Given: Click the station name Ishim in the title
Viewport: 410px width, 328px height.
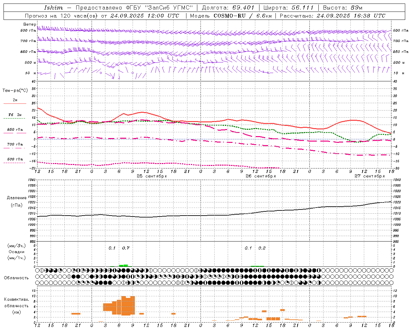Looking at the screenshot, I should point(53,8).
